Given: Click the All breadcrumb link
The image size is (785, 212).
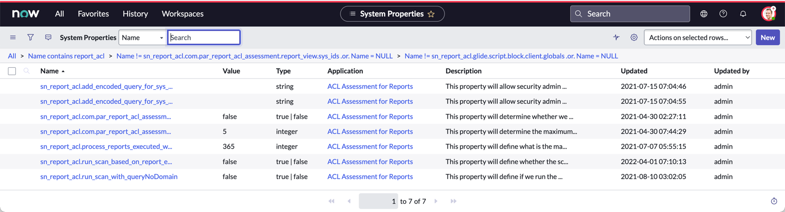Looking at the screenshot, I should (x=12, y=56).
